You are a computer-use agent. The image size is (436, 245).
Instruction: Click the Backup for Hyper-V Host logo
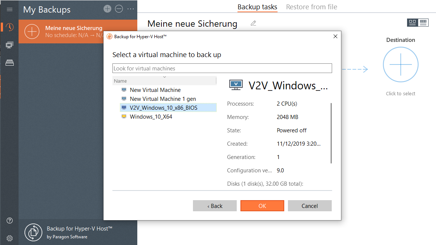coord(33,232)
